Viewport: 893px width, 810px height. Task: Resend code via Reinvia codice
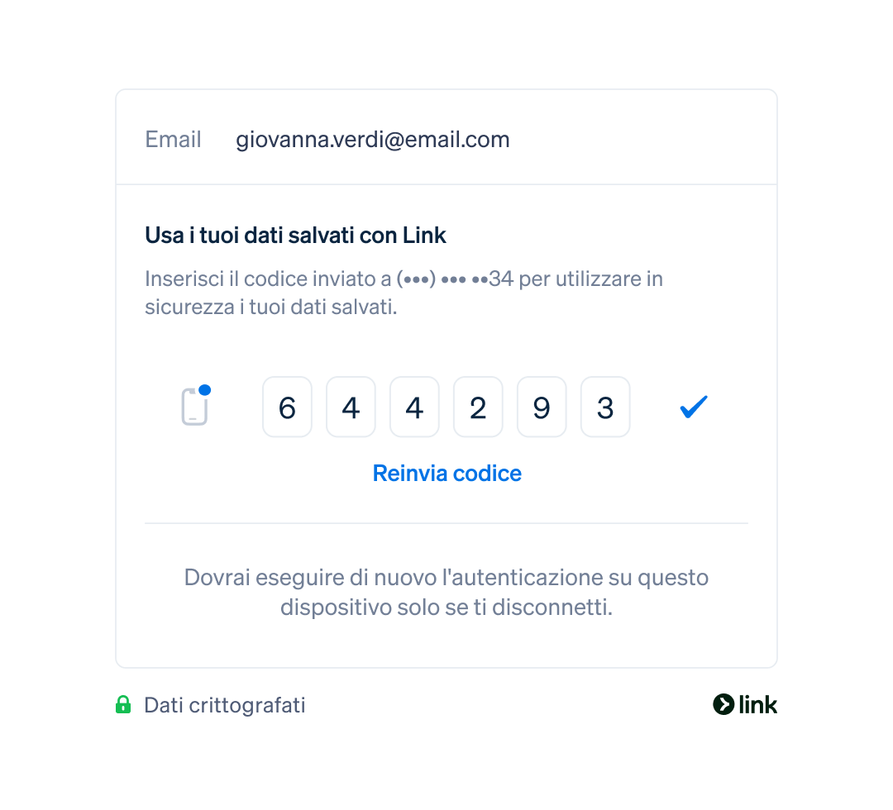point(447,474)
